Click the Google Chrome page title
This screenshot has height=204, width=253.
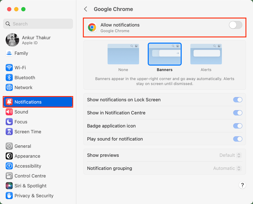(114, 9)
